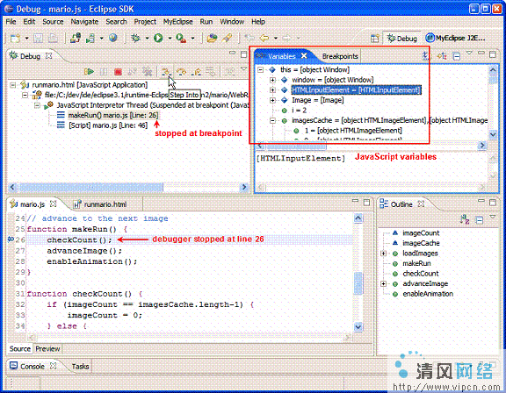Open the Run menu

point(206,22)
